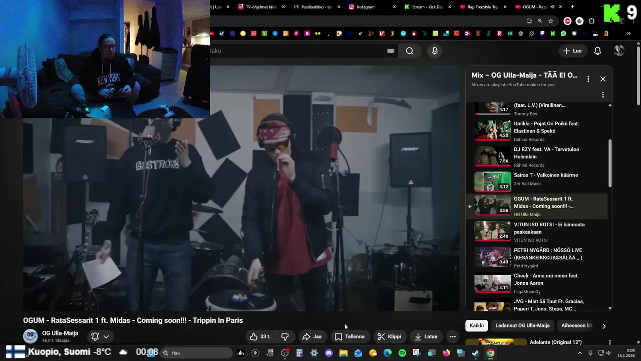Open a new browser tab
This screenshot has width=641, height=361.
point(572,7)
